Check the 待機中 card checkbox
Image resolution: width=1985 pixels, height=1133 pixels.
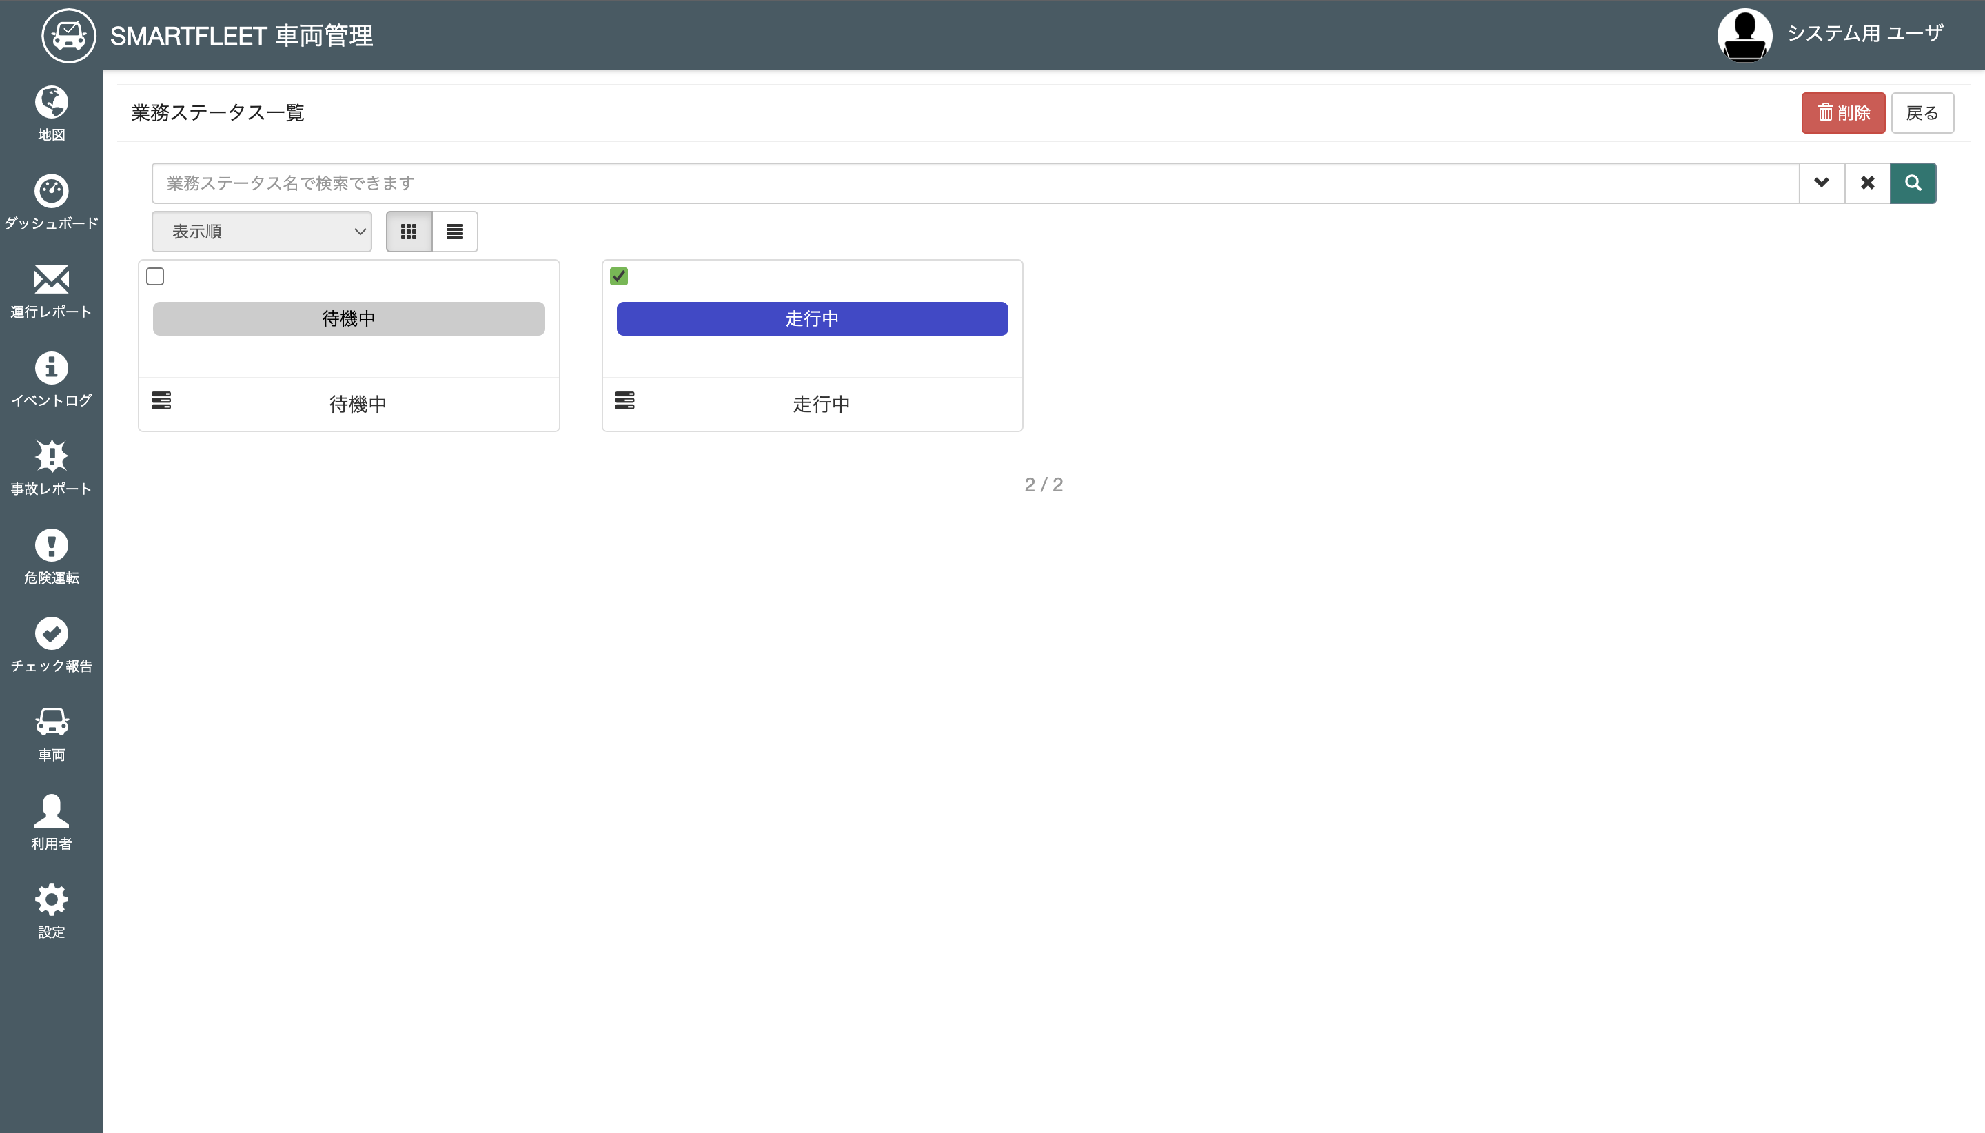[x=155, y=276]
